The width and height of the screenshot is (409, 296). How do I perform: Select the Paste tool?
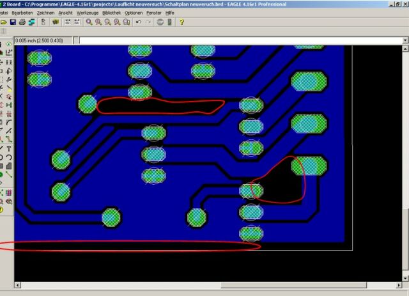coord(9,88)
